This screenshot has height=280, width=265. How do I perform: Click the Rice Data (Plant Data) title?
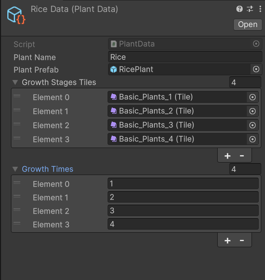click(x=74, y=9)
